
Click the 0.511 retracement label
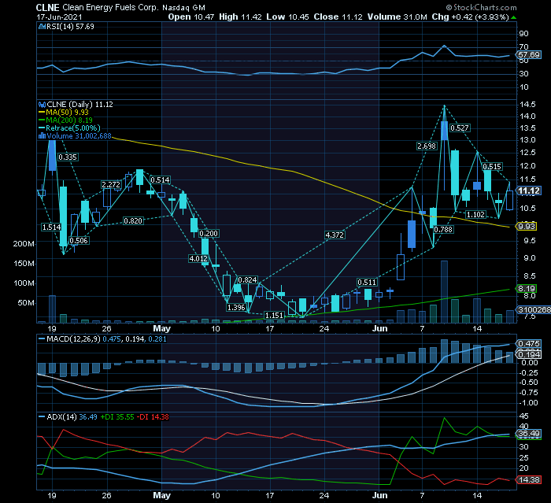click(367, 283)
